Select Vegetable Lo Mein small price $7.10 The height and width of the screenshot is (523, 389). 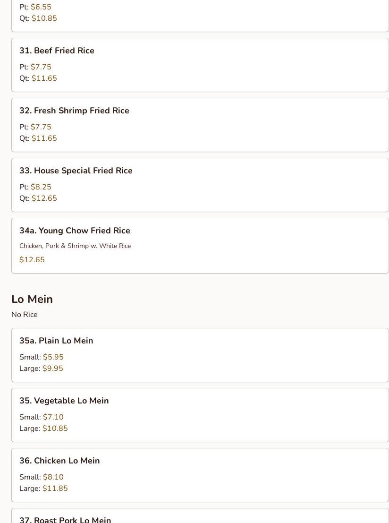(x=53, y=417)
